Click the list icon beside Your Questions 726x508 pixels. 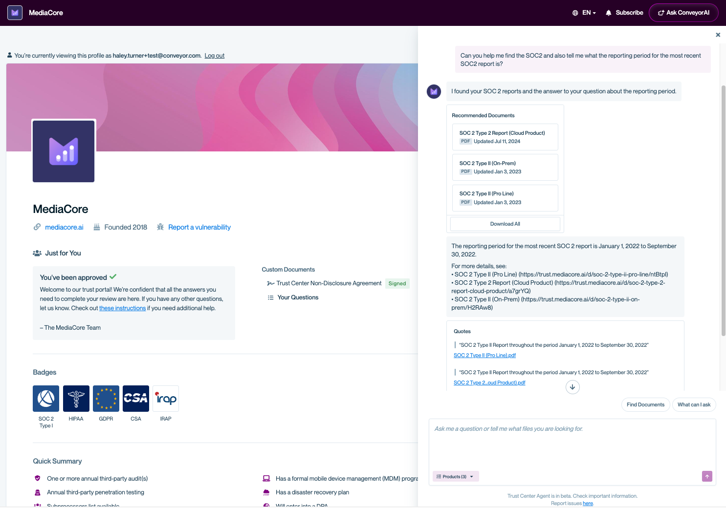tap(270, 297)
